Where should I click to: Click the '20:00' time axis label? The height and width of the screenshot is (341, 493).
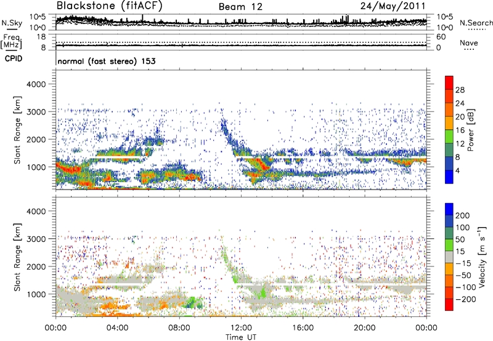pos(364,328)
